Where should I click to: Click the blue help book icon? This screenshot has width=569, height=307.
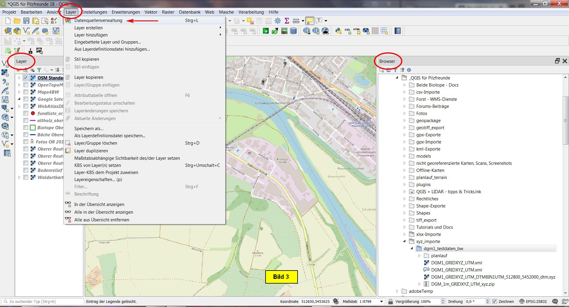(x=398, y=31)
